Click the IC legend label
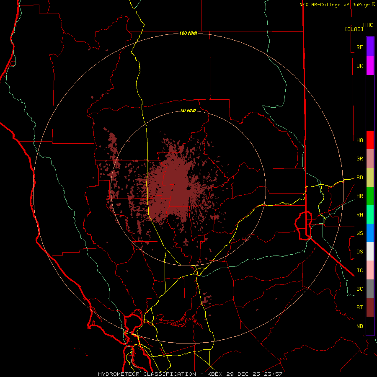Screen dimensions: 377x377 point(359,271)
